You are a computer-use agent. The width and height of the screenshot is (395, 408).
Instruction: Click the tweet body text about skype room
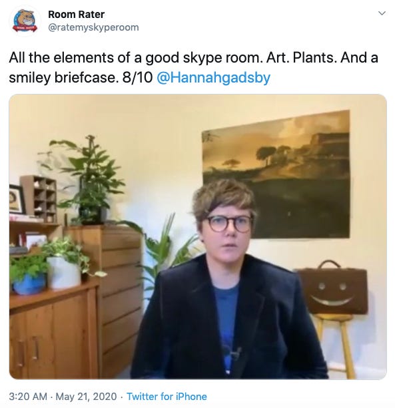coord(193,67)
